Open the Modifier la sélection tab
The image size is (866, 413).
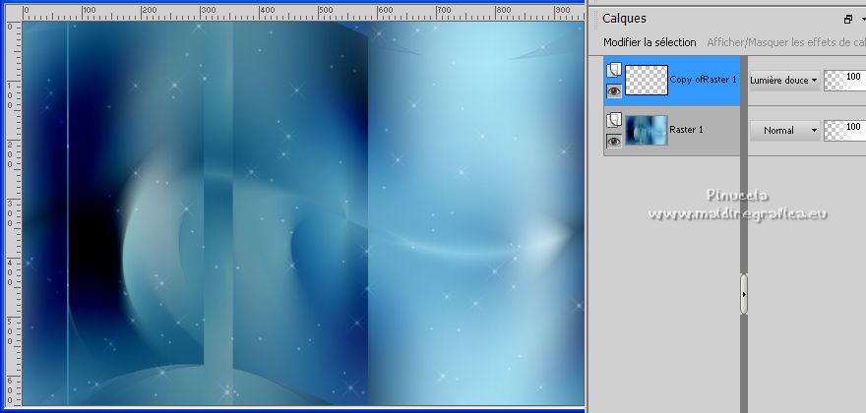pos(649,42)
